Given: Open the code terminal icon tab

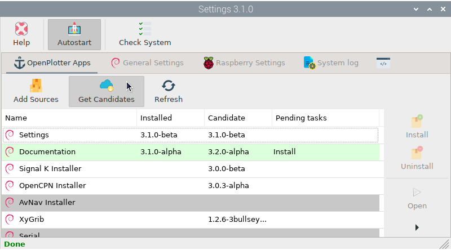Looking at the screenshot, I should (x=383, y=63).
